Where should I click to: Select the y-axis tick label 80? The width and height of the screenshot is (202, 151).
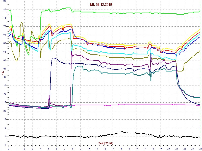point(5,10)
